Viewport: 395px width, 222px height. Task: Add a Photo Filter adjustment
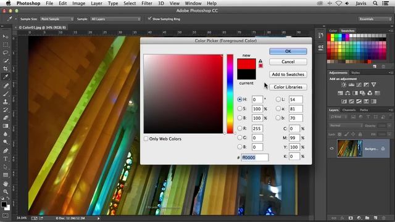coord(362,93)
